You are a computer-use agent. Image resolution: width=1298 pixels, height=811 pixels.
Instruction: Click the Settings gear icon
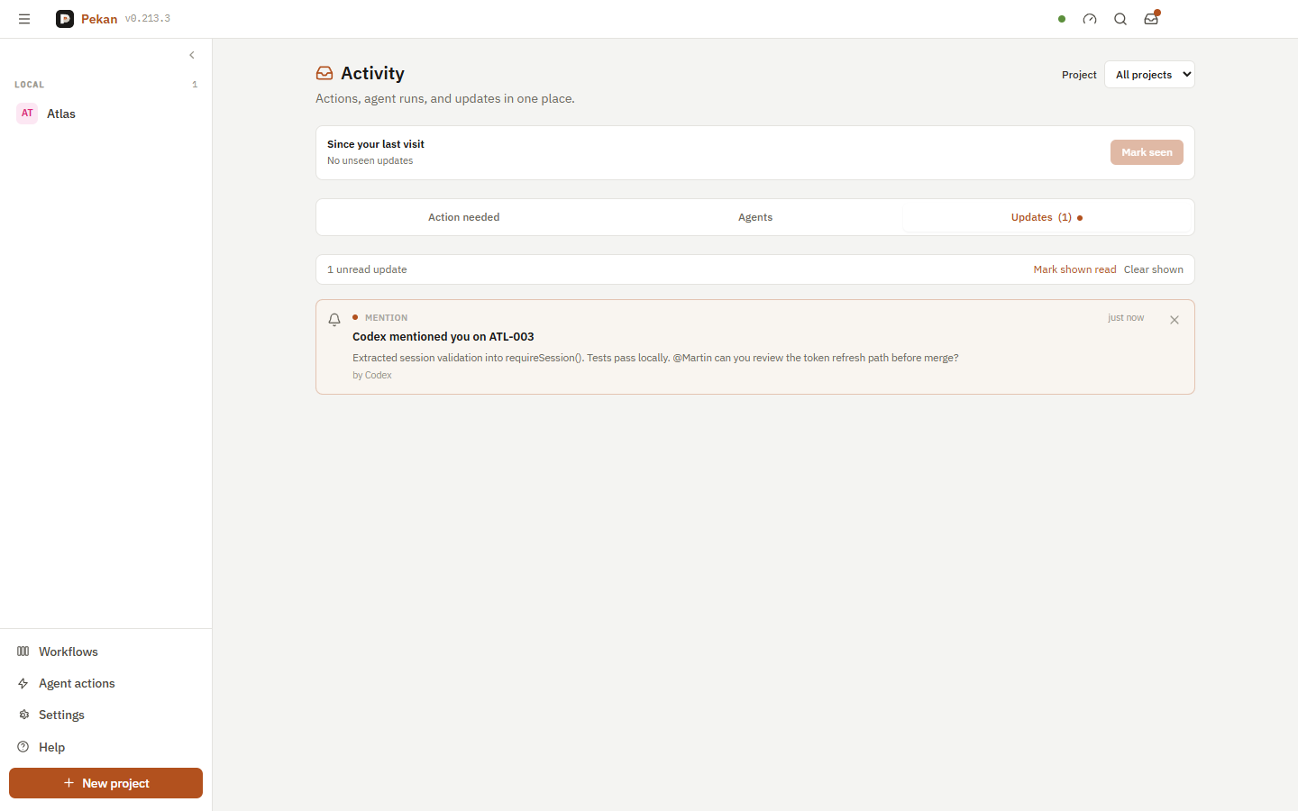point(23,715)
